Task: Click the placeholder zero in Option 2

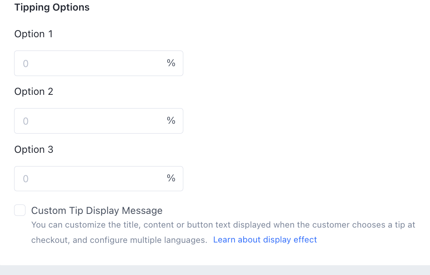Action: point(26,121)
